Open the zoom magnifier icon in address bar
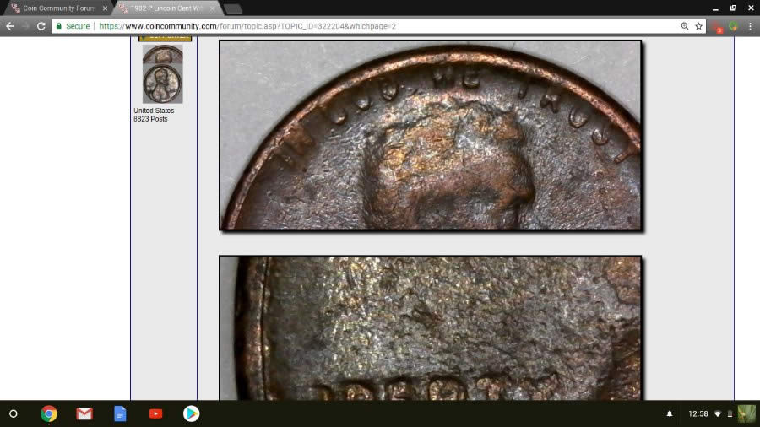This screenshot has width=760, height=427. tap(684, 26)
